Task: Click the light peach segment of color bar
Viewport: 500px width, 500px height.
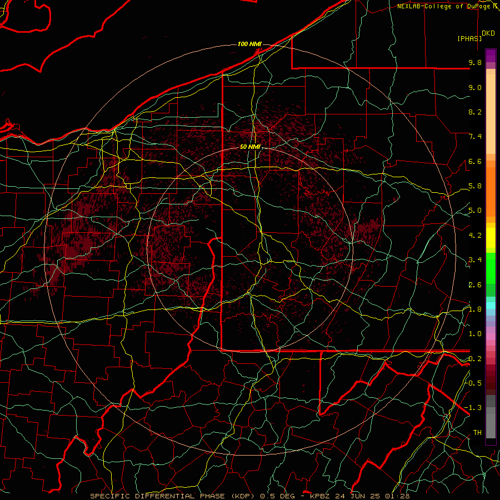Action: click(491, 114)
